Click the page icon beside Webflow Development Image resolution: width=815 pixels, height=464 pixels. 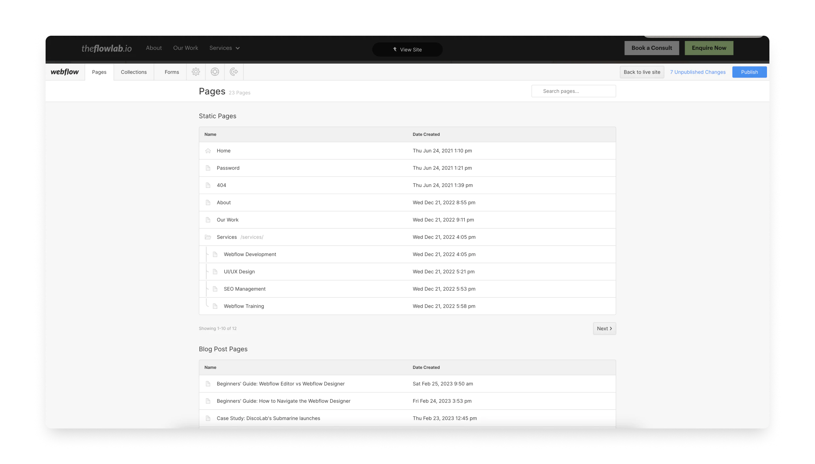(x=215, y=254)
